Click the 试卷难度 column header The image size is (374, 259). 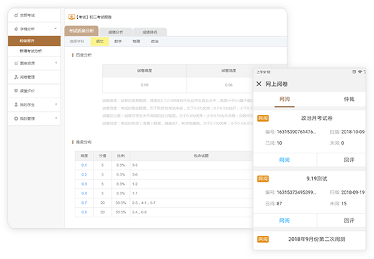click(x=145, y=71)
